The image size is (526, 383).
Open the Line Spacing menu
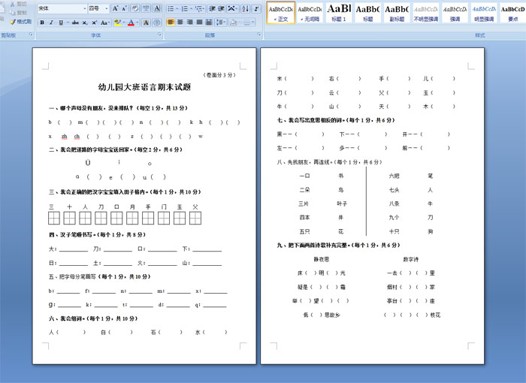221,23
